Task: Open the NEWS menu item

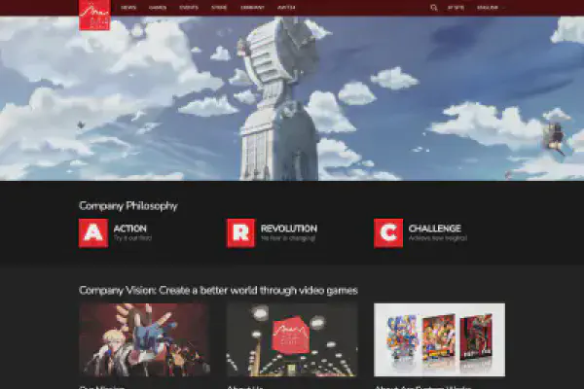Action: (128, 8)
